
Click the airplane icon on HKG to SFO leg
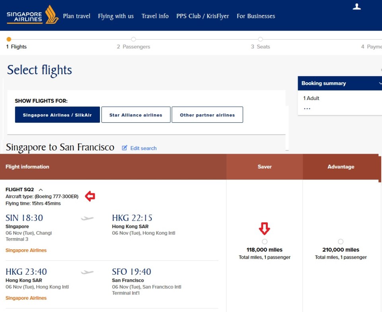point(87,272)
